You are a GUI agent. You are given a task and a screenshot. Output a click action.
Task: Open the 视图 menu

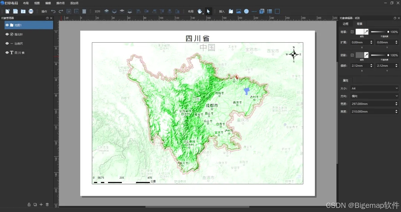37,3
